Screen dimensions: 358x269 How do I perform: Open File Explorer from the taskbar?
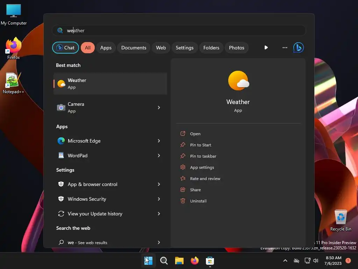pos(179,261)
